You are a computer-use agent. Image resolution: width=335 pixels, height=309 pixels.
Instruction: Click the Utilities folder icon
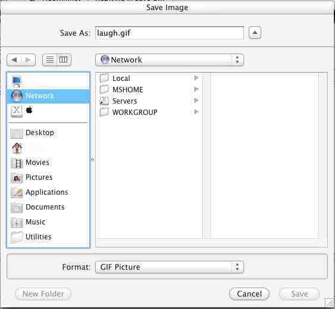pyautogui.click(x=17, y=237)
